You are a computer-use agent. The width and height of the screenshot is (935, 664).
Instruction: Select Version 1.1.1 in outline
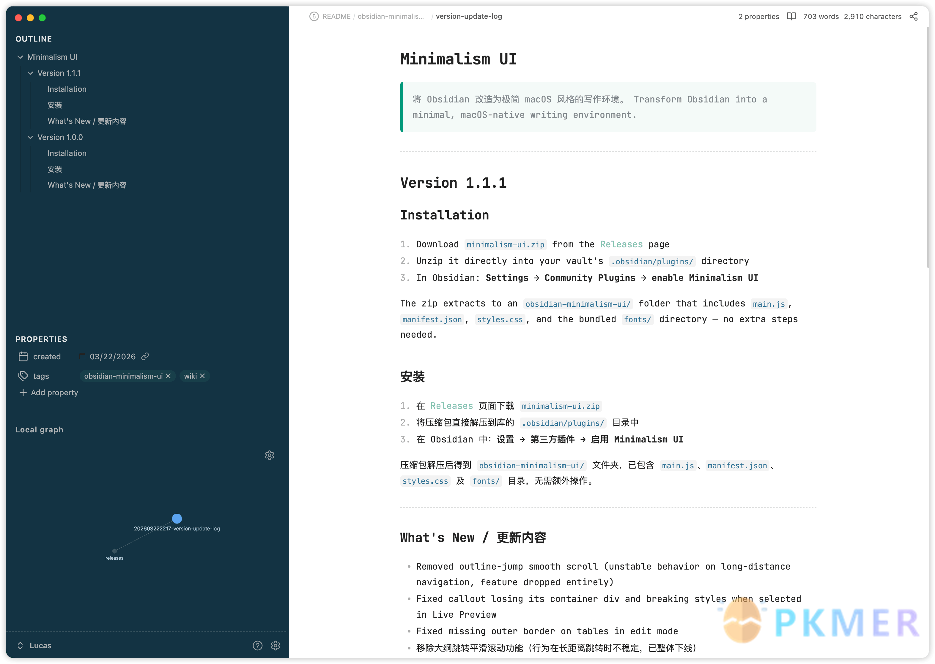click(59, 73)
